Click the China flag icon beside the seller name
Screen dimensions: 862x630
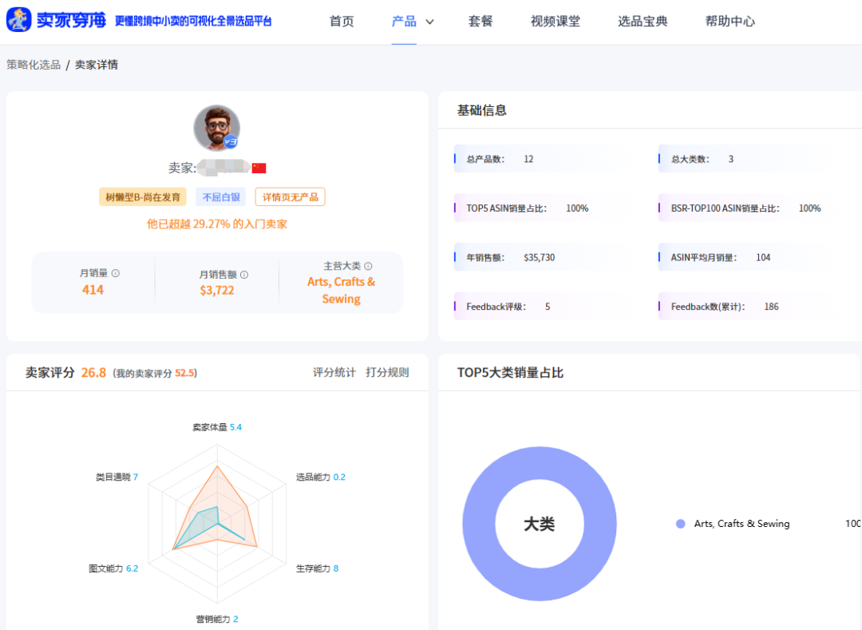[x=259, y=169]
